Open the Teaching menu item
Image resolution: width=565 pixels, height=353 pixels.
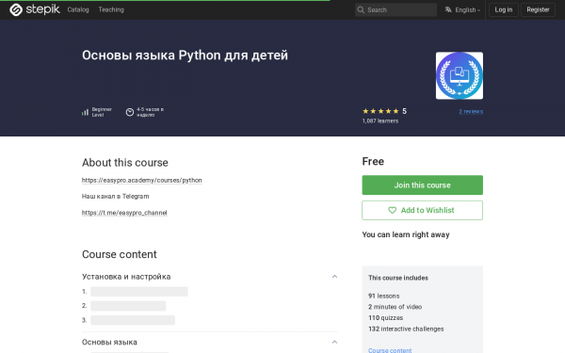[111, 9]
